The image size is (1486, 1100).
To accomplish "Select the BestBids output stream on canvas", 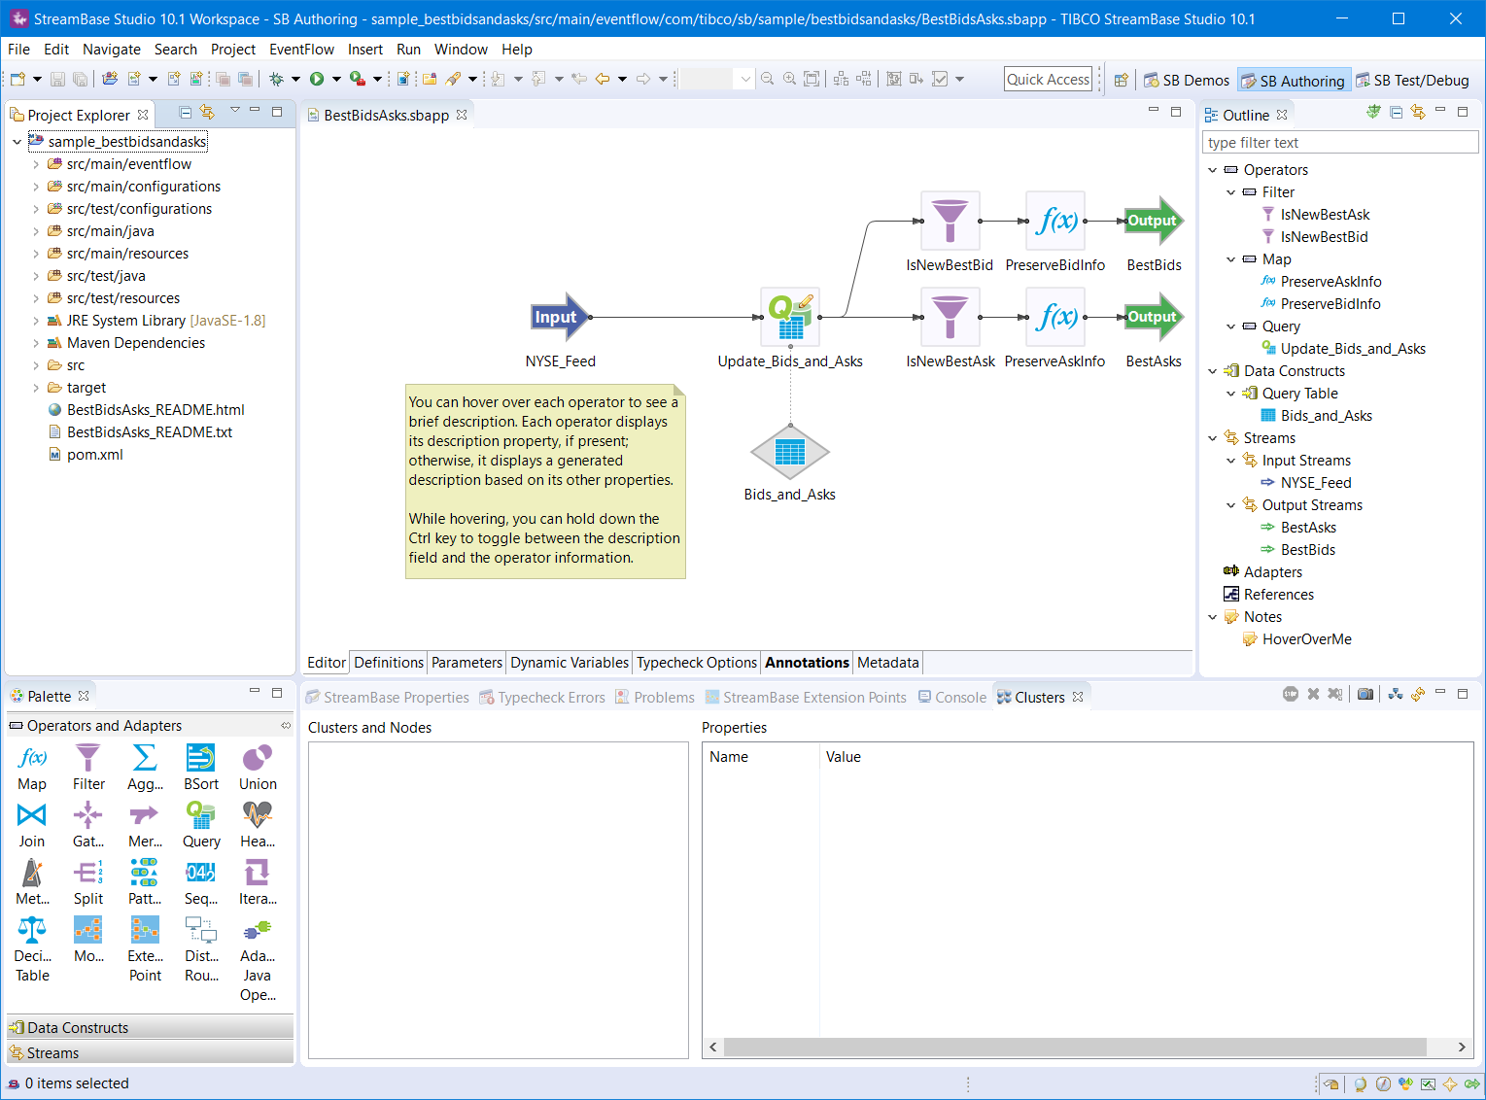I will (x=1154, y=221).
